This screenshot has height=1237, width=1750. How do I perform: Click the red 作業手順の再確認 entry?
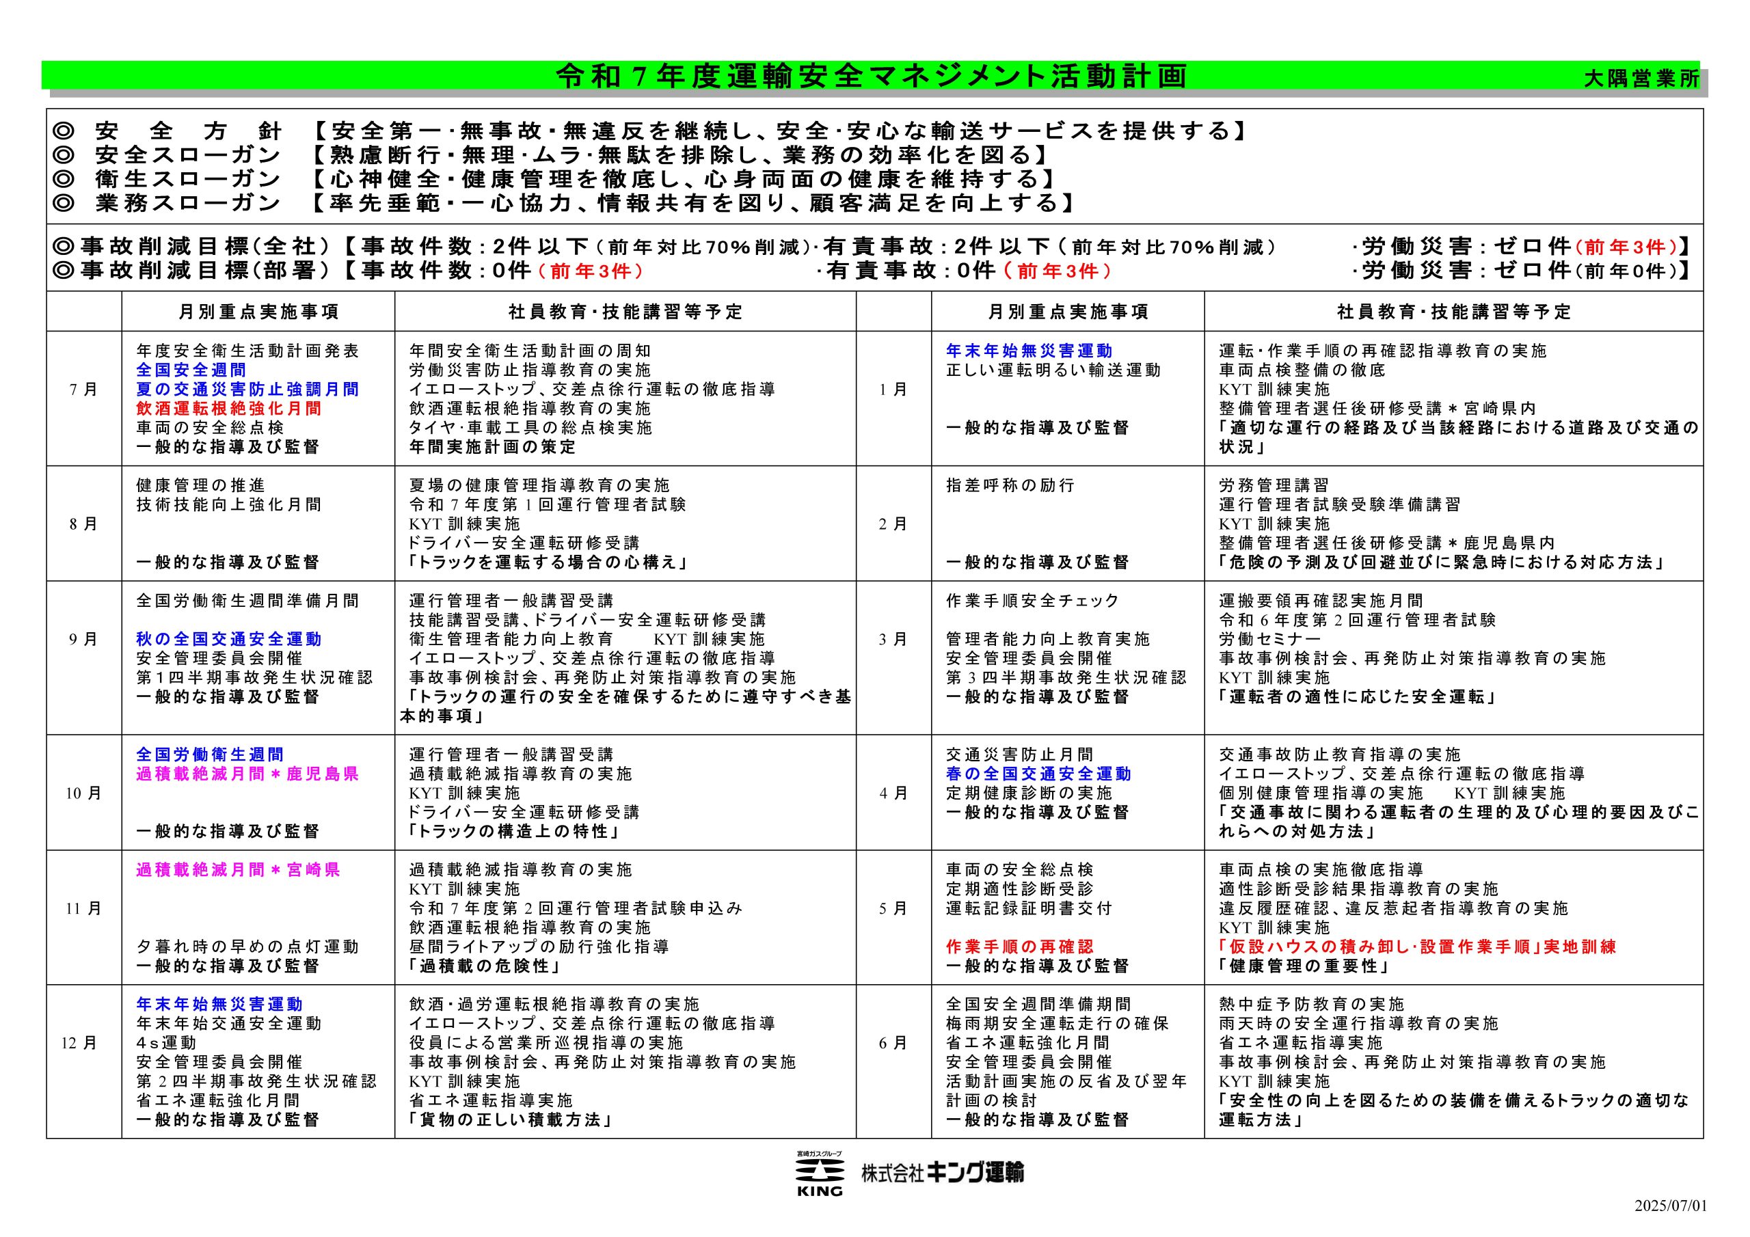1020,947
